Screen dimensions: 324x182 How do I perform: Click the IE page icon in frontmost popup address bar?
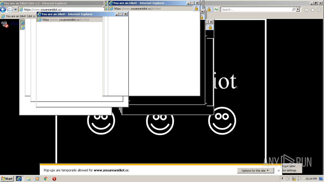click(39, 20)
